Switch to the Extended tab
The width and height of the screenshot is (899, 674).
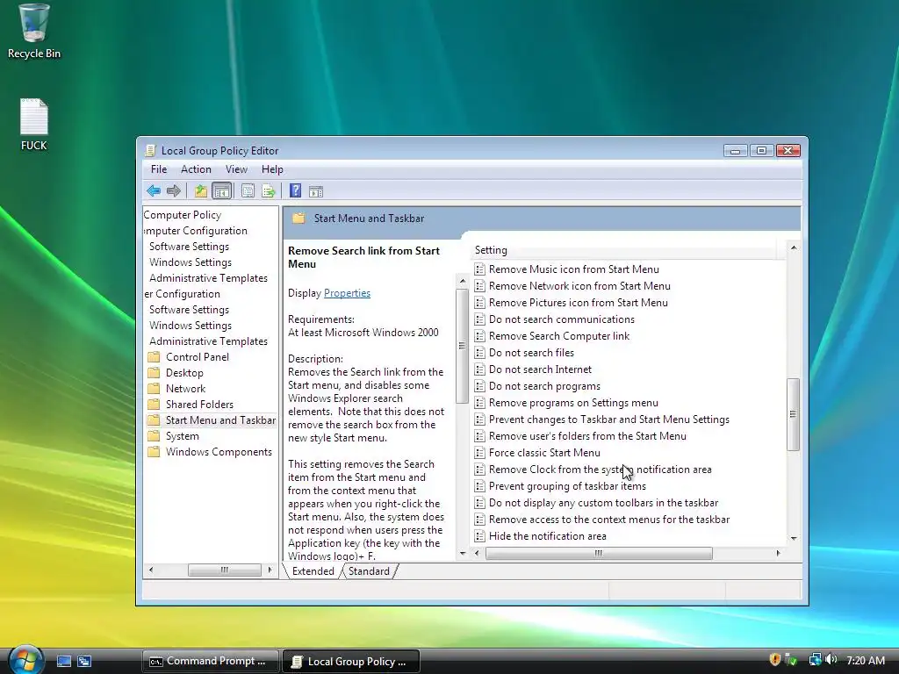click(x=313, y=571)
